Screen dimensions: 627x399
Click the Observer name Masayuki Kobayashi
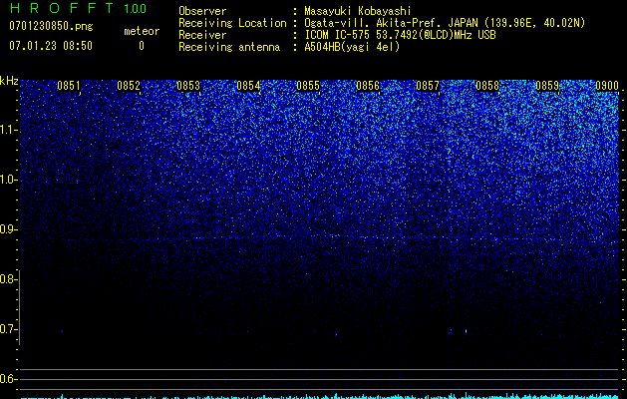coord(358,11)
